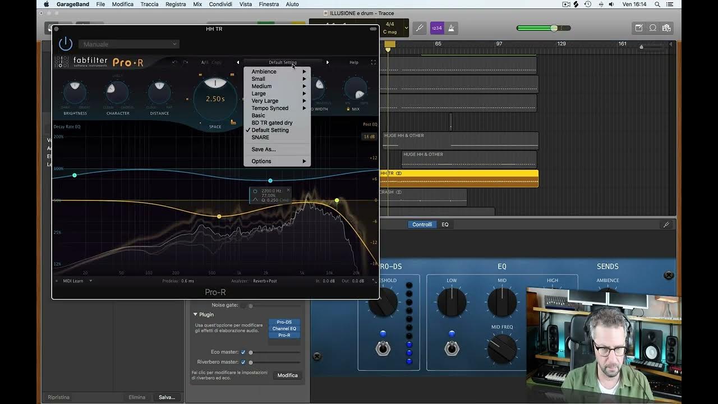Image resolution: width=718 pixels, height=404 pixels.
Task: Open the Pro-DS plugin slot
Action: (284, 322)
